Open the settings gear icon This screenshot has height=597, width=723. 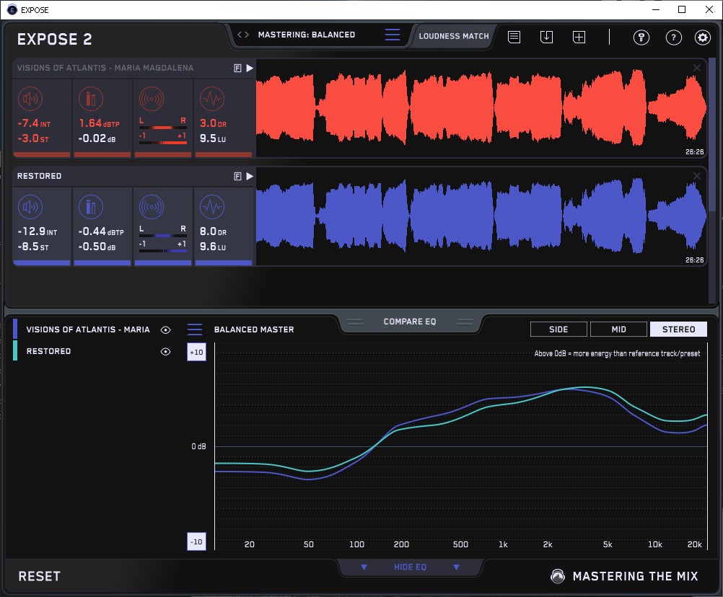pos(703,37)
